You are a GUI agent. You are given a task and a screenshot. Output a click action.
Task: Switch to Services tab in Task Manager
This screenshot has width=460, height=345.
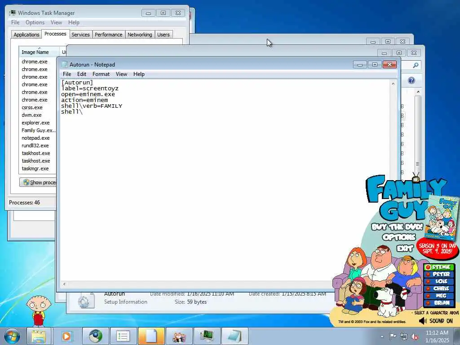[80, 35]
